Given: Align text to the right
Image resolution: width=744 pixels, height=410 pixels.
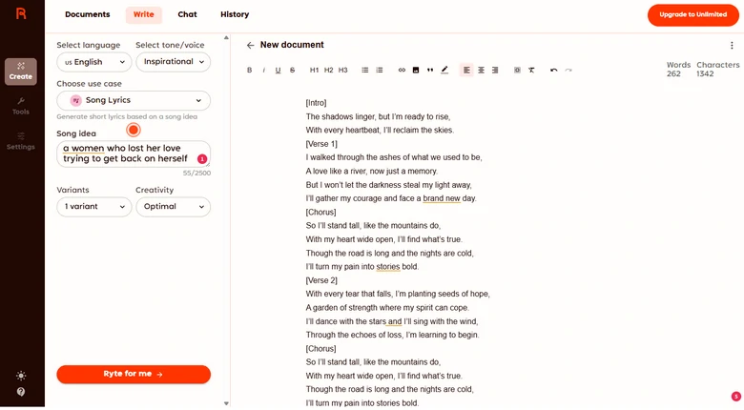Looking at the screenshot, I should [495, 71].
